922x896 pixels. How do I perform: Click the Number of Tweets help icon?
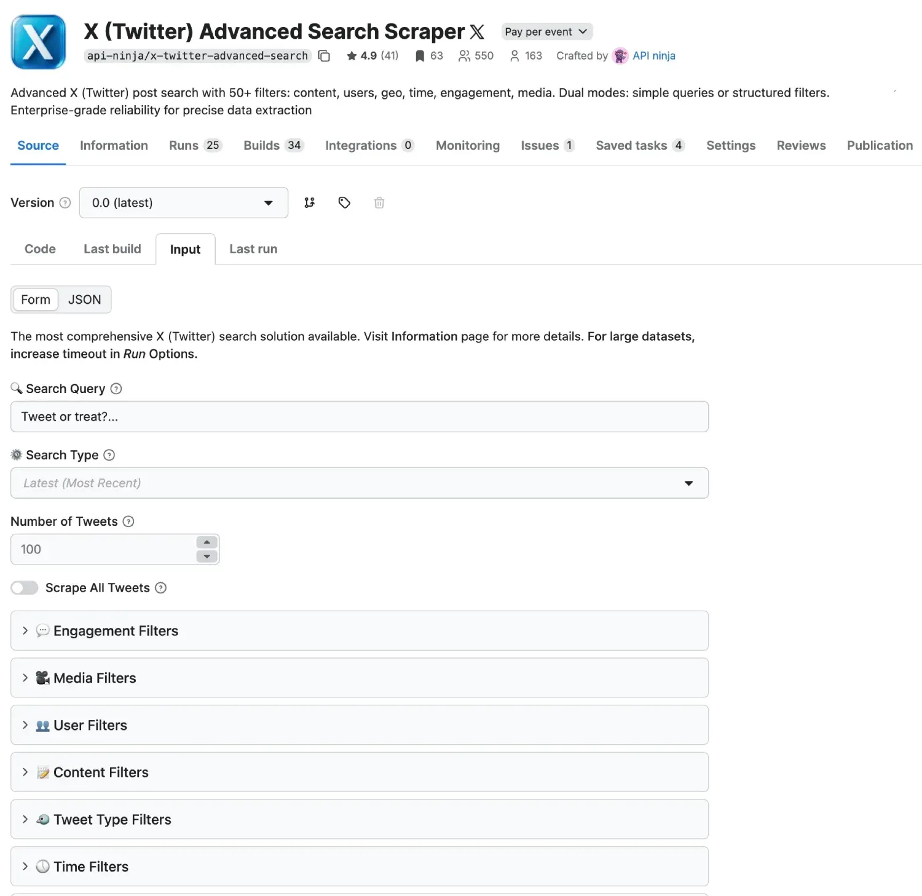click(x=128, y=521)
